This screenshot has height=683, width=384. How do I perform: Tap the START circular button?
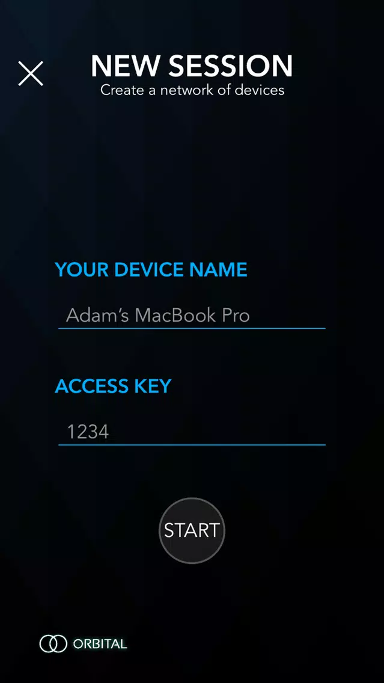192,530
